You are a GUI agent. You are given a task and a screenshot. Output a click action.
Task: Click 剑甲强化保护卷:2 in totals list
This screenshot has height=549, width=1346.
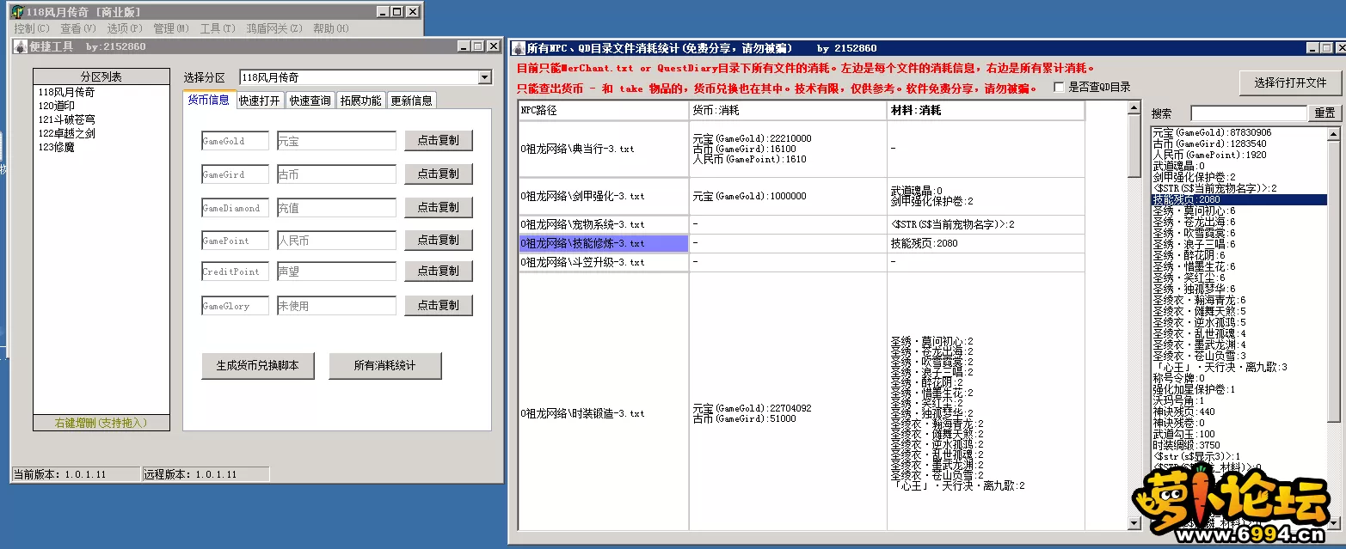[1194, 177]
